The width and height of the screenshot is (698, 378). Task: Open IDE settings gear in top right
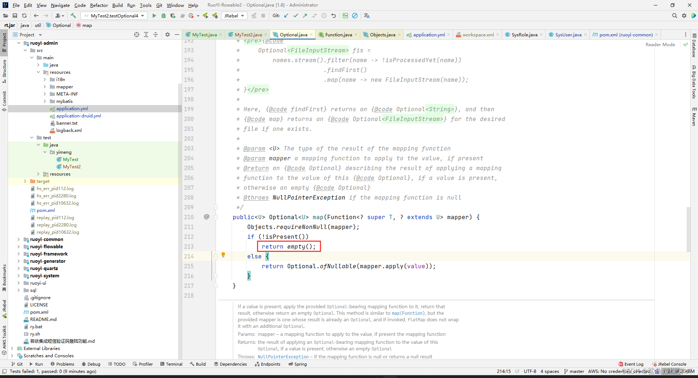[684, 16]
